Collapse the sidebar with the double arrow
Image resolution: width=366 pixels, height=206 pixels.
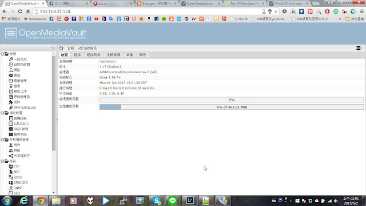pyautogui.click(x=53, y=47)
